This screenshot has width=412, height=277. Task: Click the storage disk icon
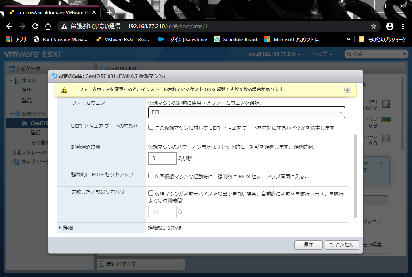pos(386,138)
